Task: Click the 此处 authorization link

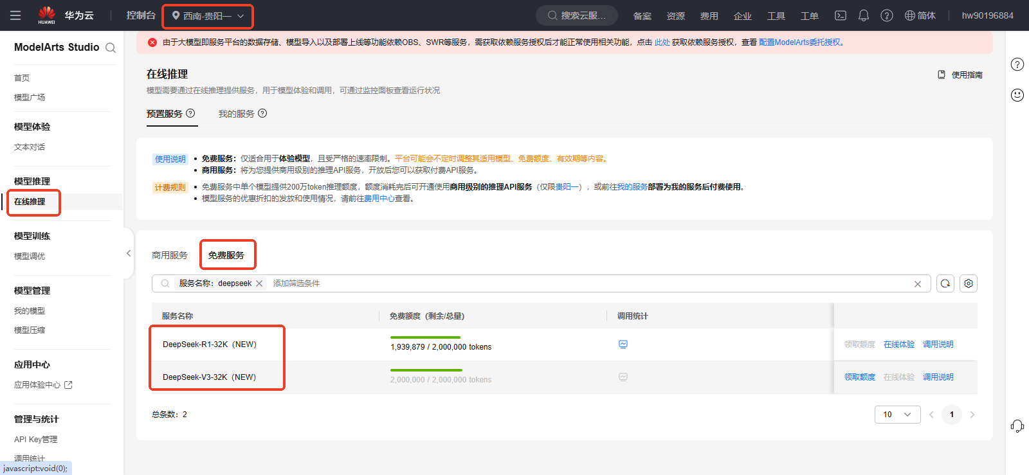Action: tap(662, 42)
